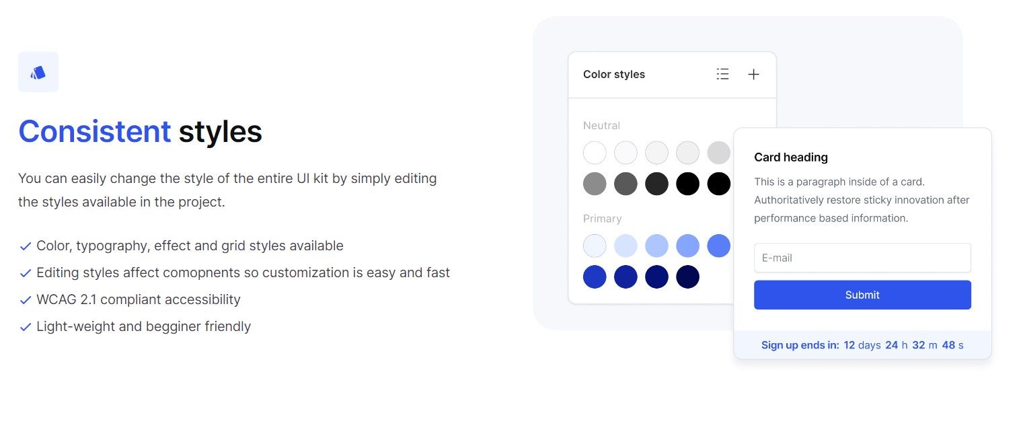Select the first swatch in second Primary row

tap(595, 277)
